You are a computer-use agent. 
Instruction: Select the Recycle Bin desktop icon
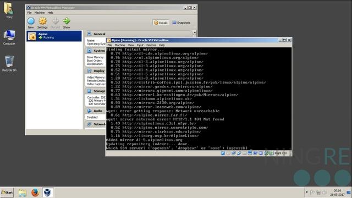(x=9, y=64)
